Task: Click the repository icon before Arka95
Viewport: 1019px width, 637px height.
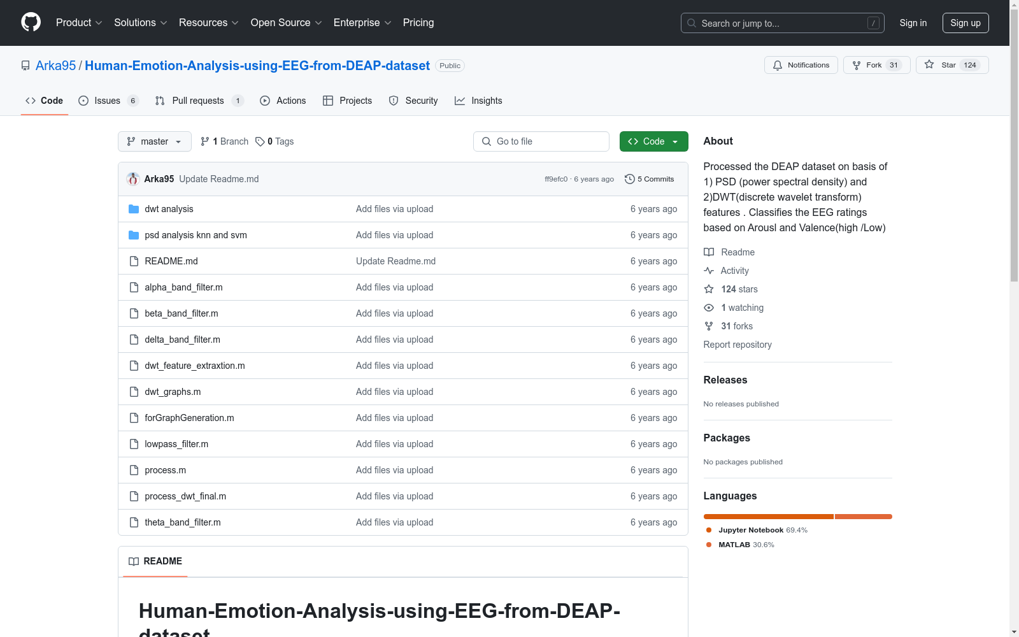Action: point(25,66)
